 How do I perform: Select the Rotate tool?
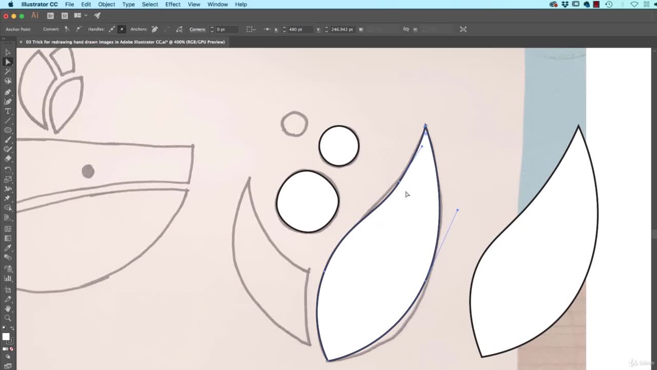click(x=8, y=169)
